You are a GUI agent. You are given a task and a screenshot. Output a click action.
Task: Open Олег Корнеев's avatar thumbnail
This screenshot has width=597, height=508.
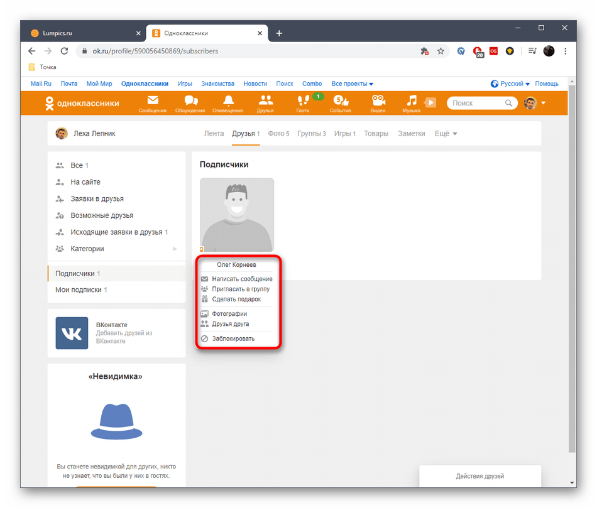coord(236,212)
